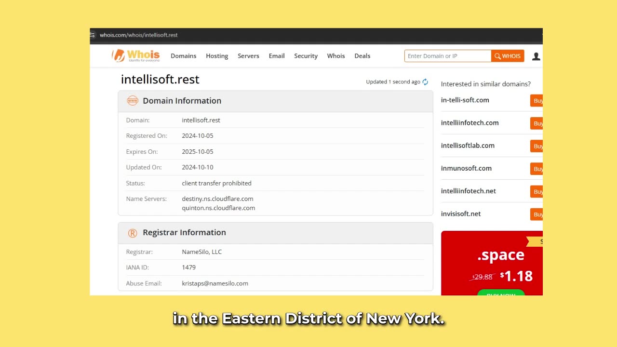The image size is (617, 347).
Task: Open the Security menu
Action: point(306,56)
